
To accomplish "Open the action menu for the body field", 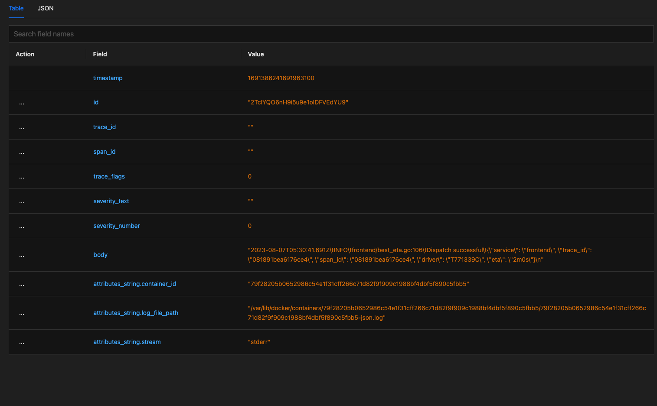I will point(22,255).
